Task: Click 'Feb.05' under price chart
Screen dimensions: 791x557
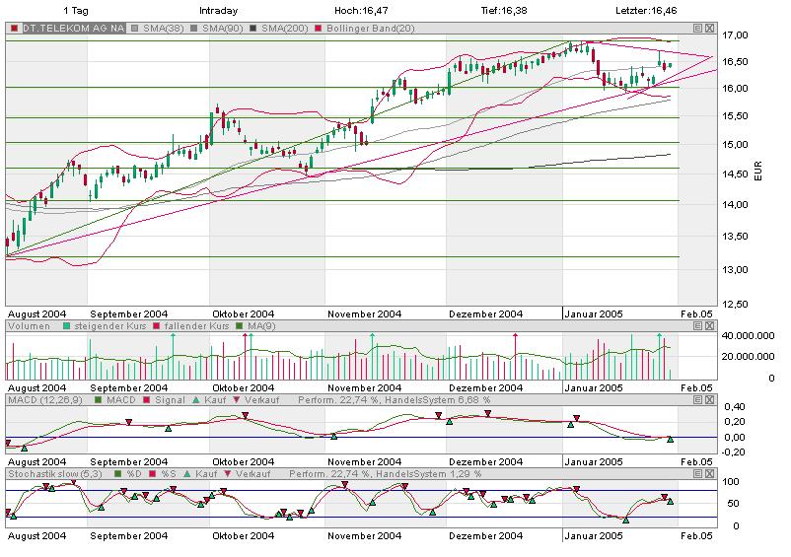Action: tap(696, 314)
